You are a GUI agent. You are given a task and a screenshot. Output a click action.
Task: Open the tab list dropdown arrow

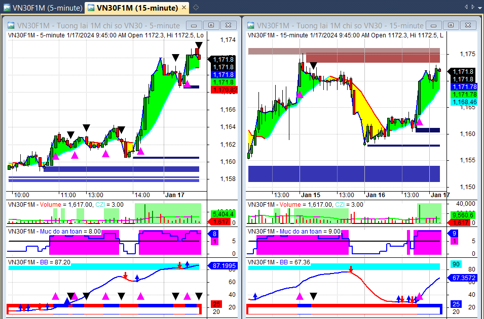(480, 7)
